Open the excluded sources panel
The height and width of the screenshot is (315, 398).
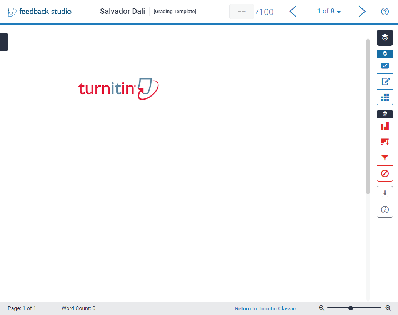point(385,173)
